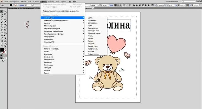Select the Type tool

(x=5, y=17)
